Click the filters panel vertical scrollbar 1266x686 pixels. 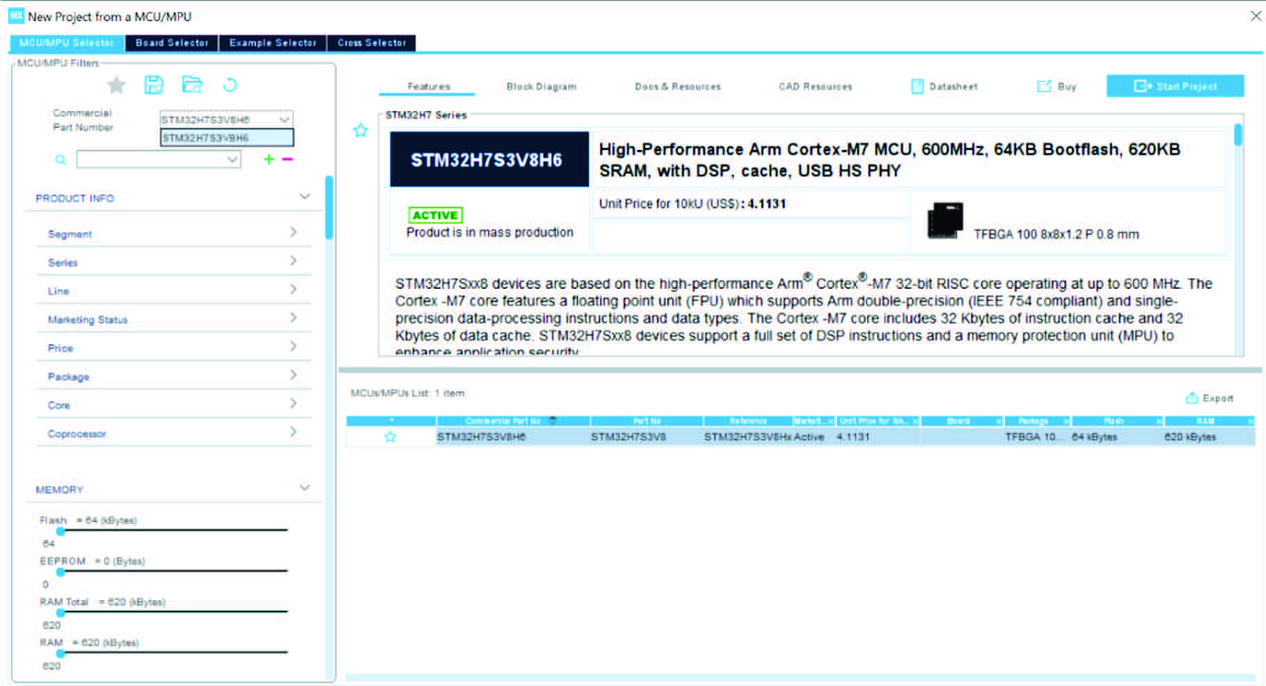pyautogui.click(x=329, y=208)
